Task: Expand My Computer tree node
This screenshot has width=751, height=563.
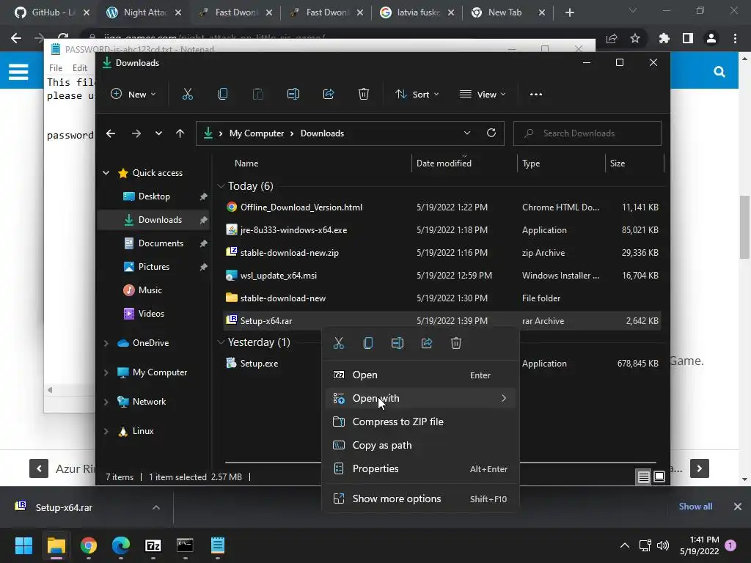Action: (106, 372)
